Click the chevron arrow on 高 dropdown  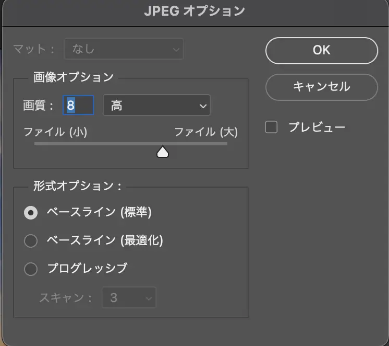click(202, 106)
